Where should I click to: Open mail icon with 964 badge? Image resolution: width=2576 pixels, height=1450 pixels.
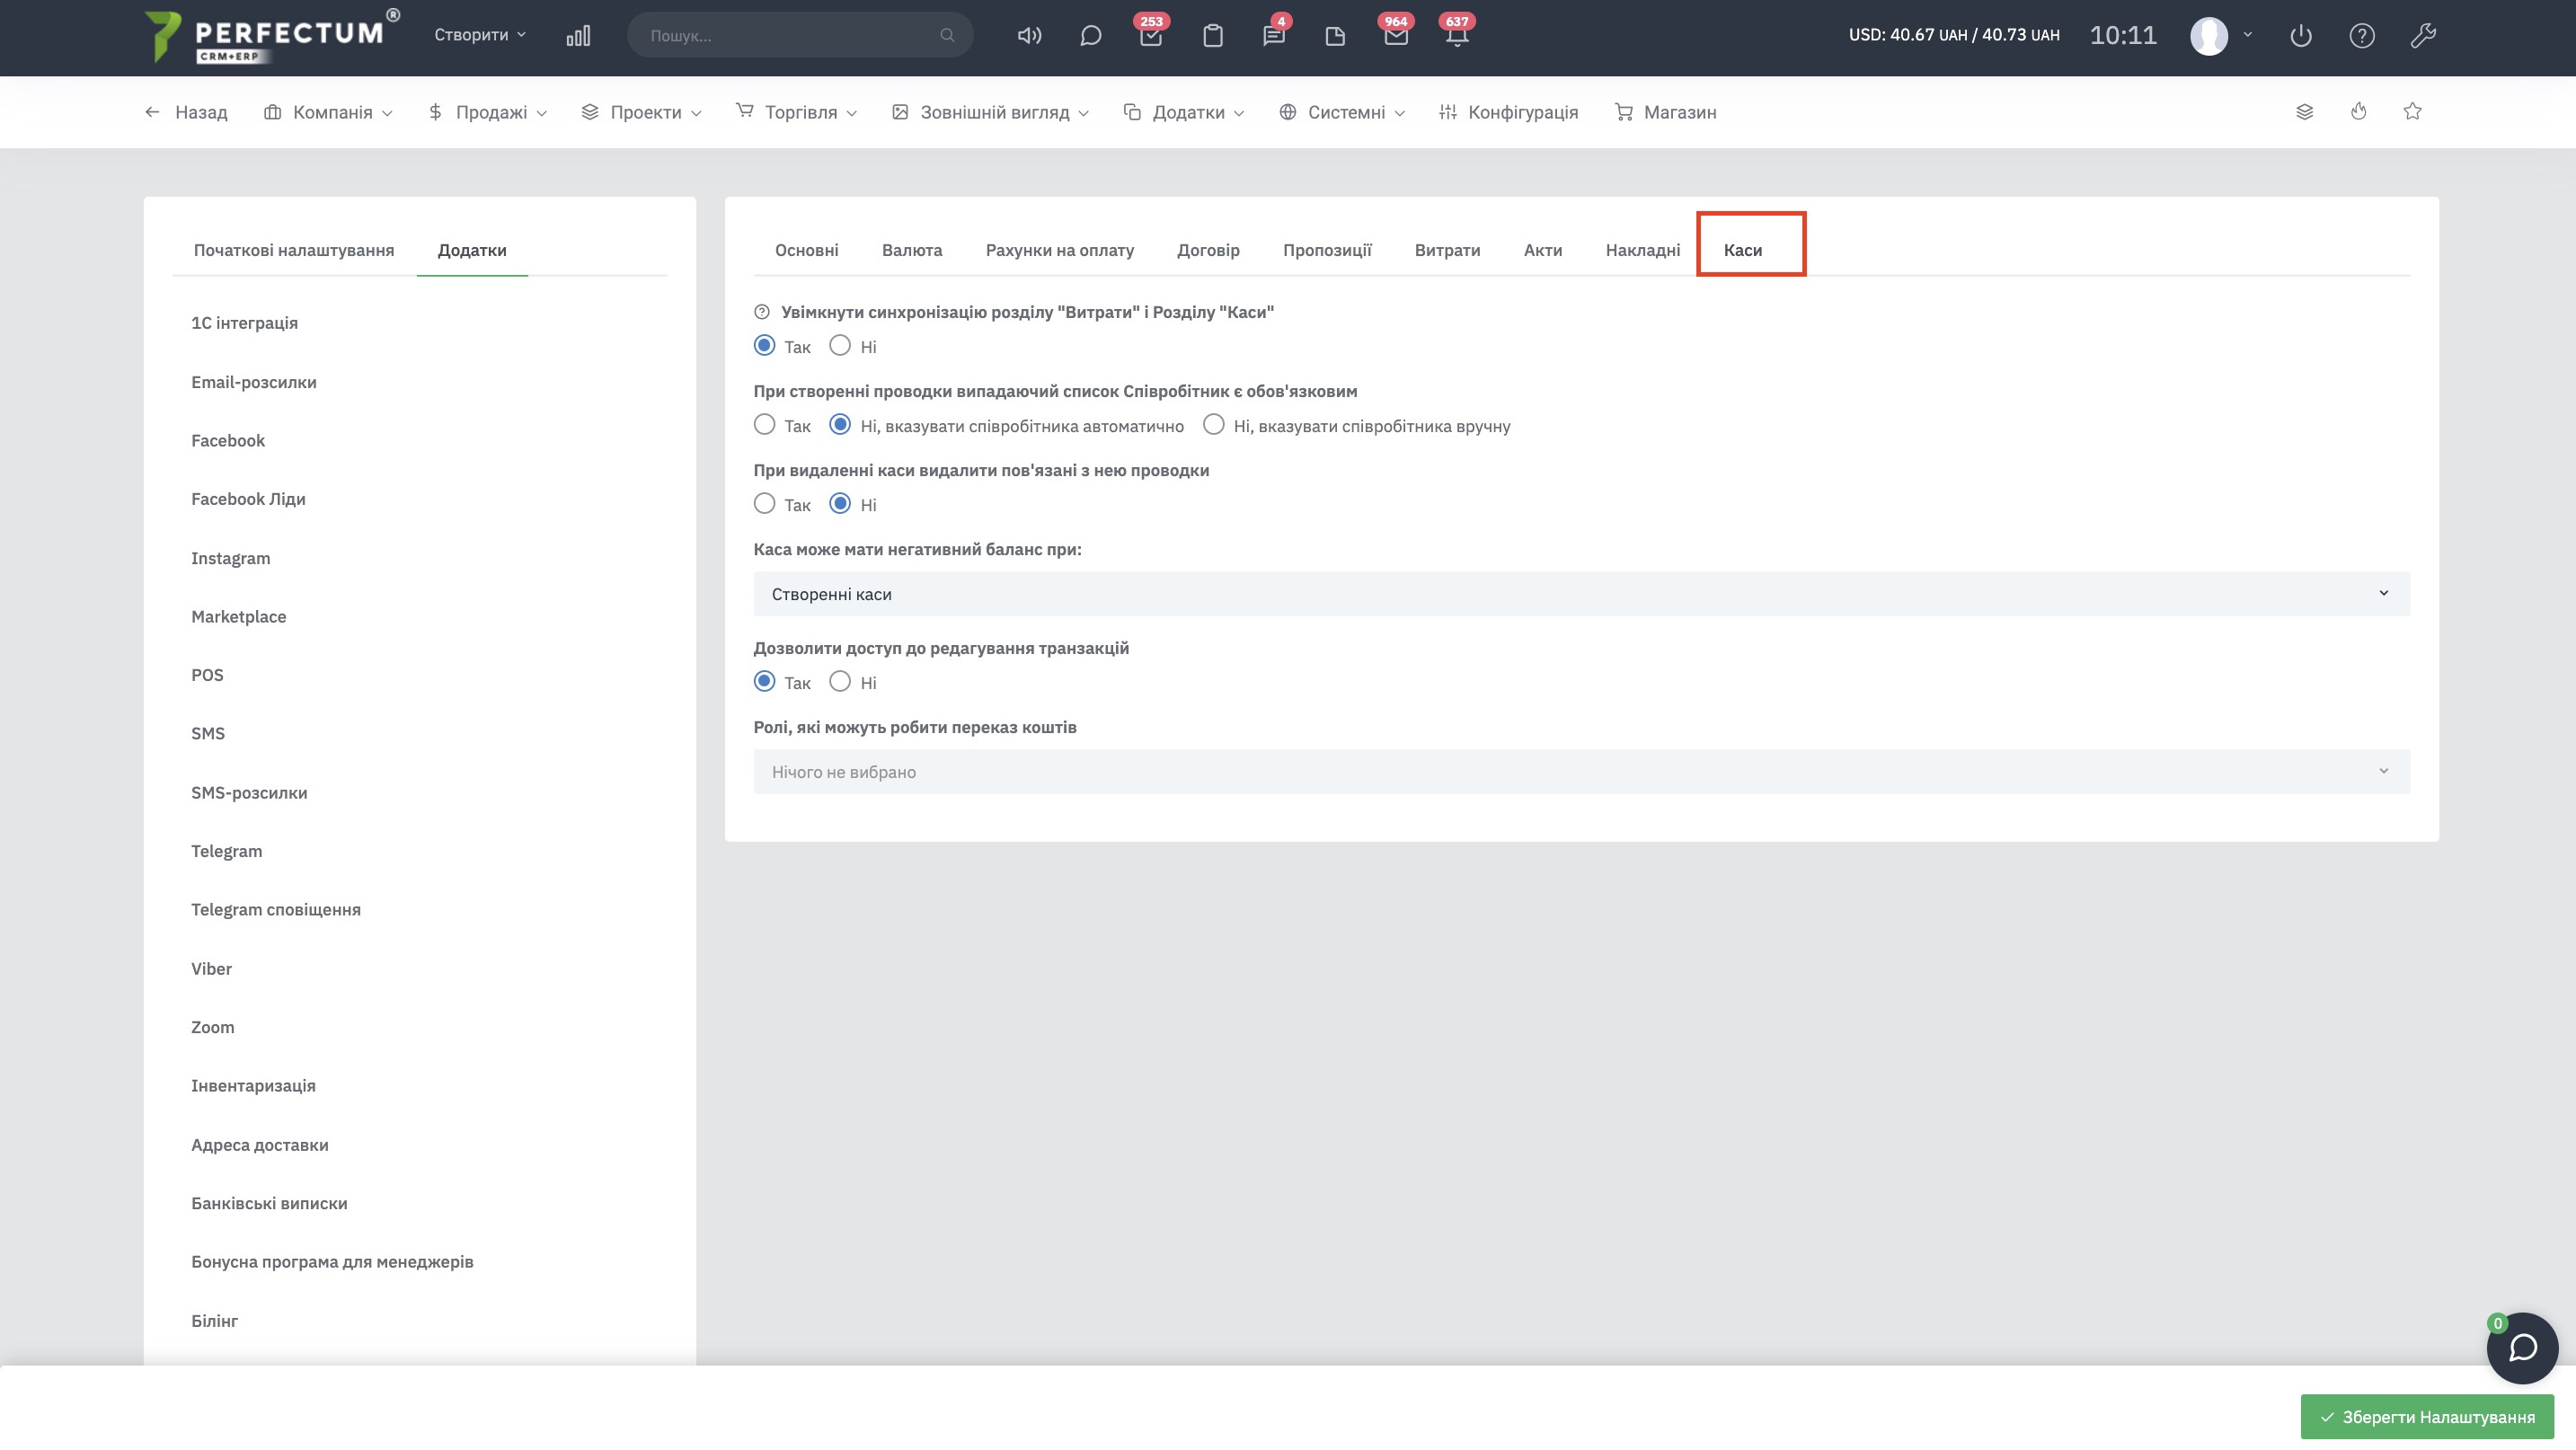(x=1395, y=36)
